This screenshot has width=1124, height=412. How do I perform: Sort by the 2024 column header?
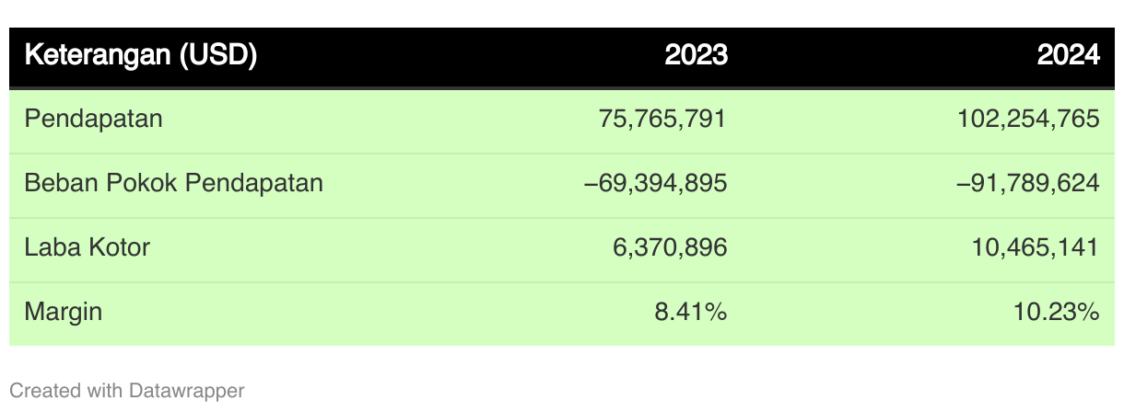tap(1069, 56)
